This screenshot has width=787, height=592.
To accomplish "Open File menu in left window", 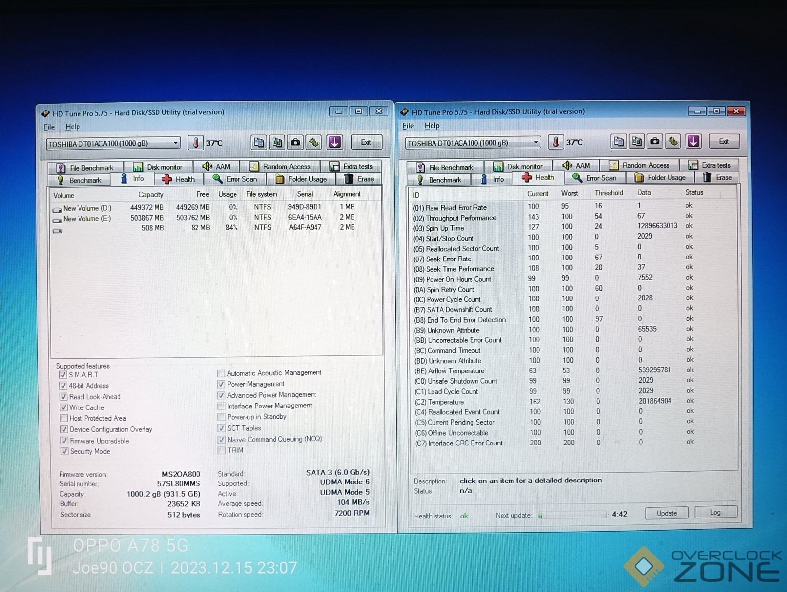I will click(x=49, y=127).
